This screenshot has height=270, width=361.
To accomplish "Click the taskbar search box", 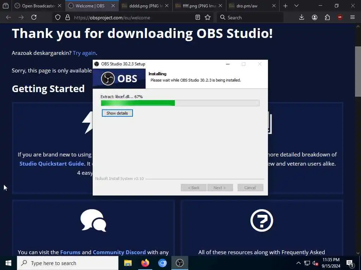I will click(68, 263).
